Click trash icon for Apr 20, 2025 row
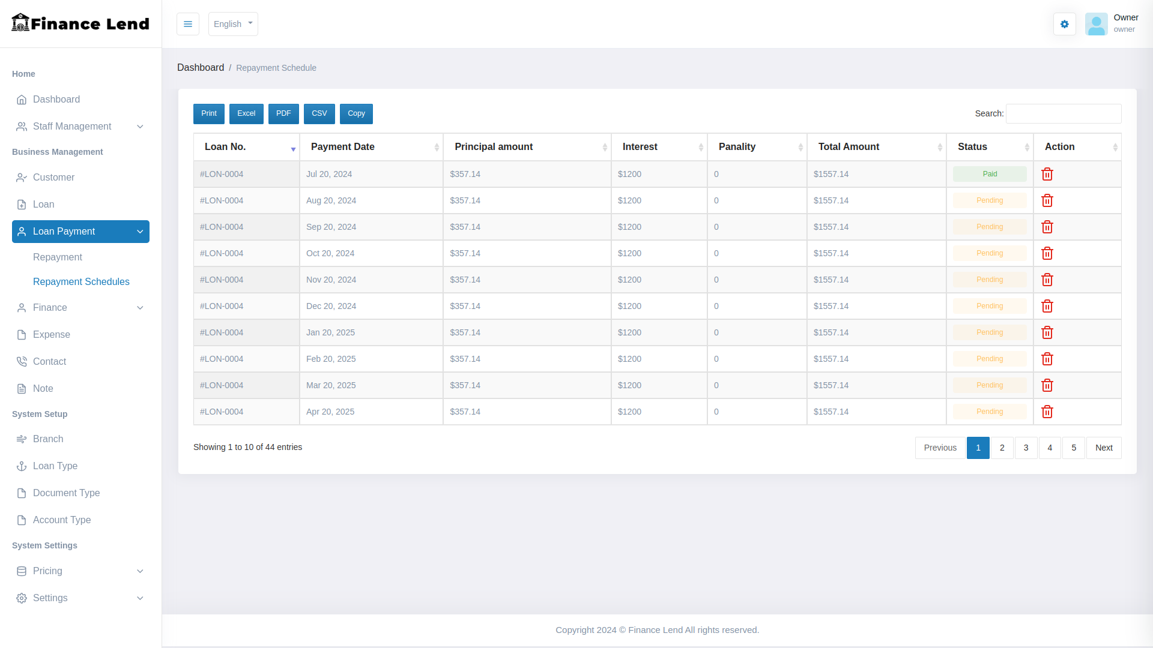Viewport: 1153px width, 648px height. pyautogui.click(x=1047, y=412)
